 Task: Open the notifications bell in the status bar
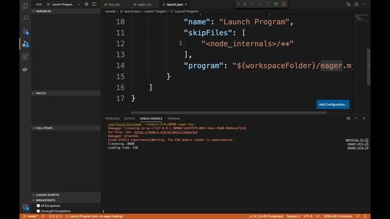(365, 217)
